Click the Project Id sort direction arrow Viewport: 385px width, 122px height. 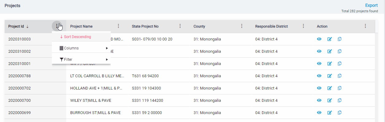tap(27, 26)
